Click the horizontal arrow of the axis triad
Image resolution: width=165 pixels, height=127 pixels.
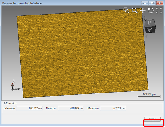tap(17, 89)
